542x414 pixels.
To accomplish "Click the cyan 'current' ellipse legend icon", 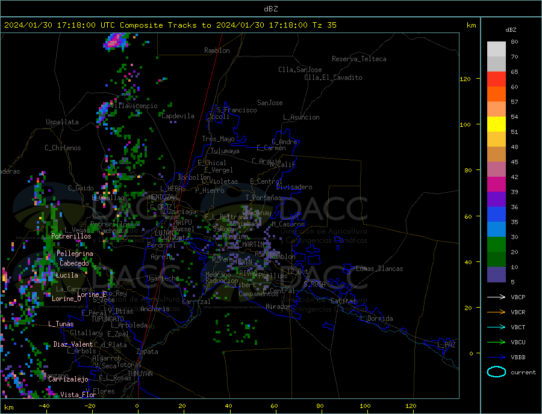I will (x=496, y=372).
